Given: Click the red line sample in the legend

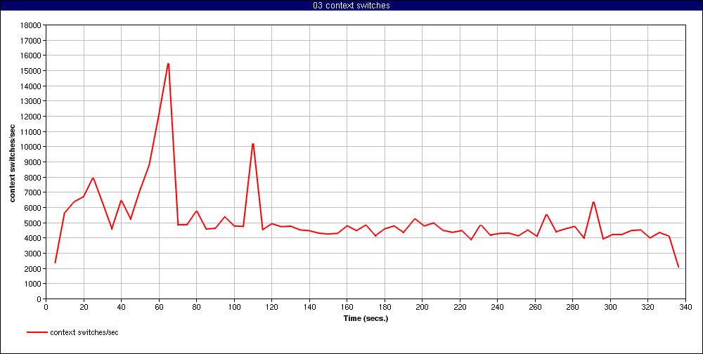Looking at the screenshot, I should [x=37, y=332].
